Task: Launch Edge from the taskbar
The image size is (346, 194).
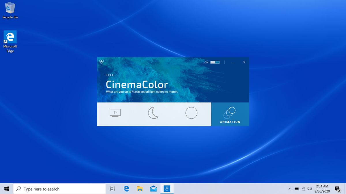Action: click(126, 189)
